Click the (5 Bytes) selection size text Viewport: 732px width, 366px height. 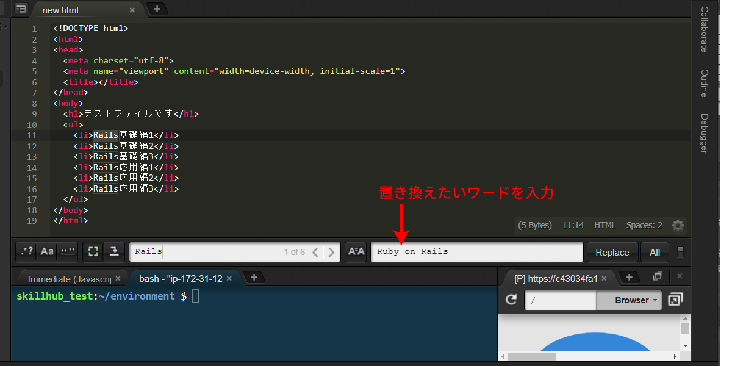pos(535,225)
